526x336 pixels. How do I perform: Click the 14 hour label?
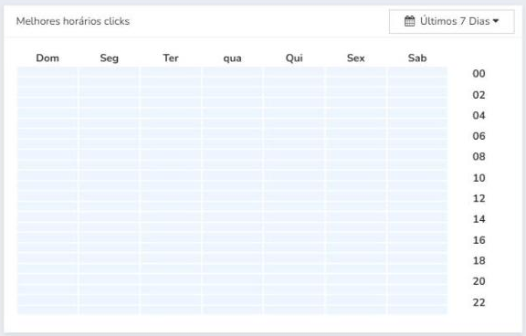coord(479,219)
